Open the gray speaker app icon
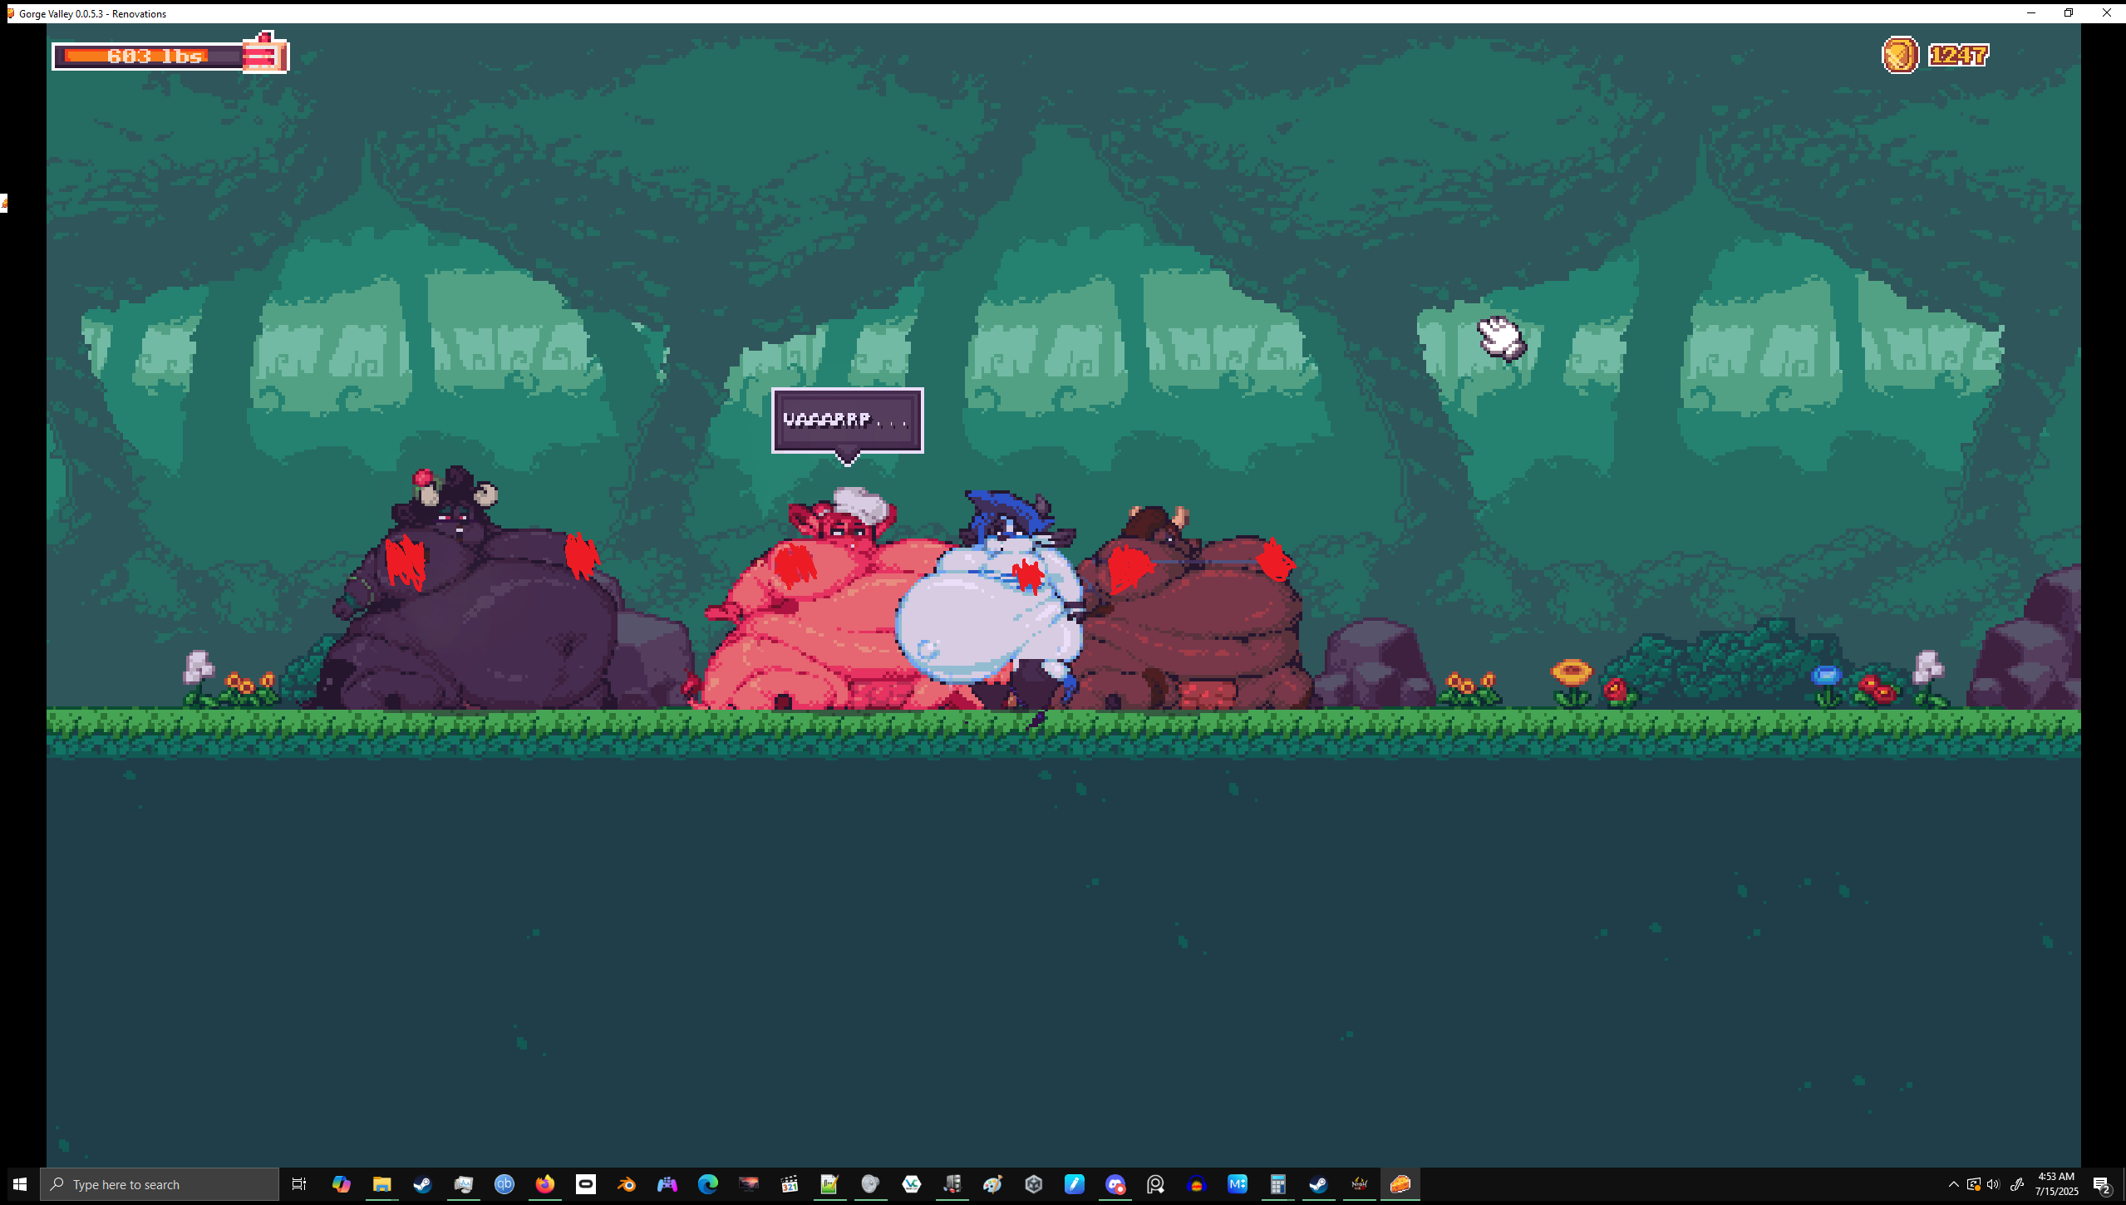 [x=870, y=1184]
